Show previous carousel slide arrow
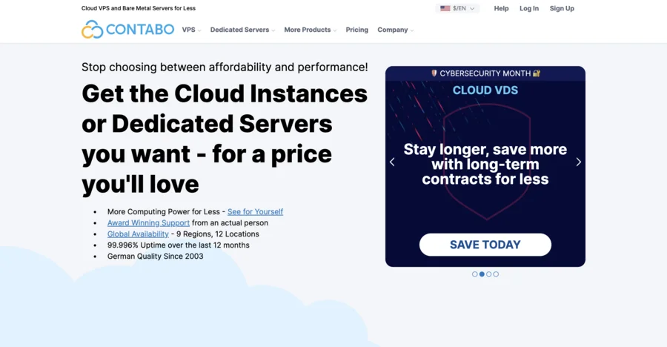 click(x=392, y=162)
